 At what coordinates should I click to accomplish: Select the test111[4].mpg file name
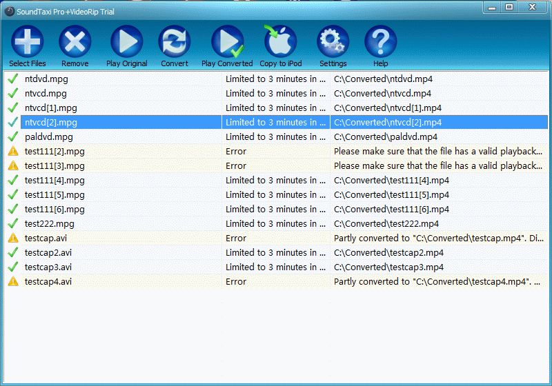[55, 181]
